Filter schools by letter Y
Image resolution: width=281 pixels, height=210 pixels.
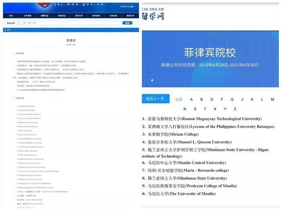click(225, 109)
